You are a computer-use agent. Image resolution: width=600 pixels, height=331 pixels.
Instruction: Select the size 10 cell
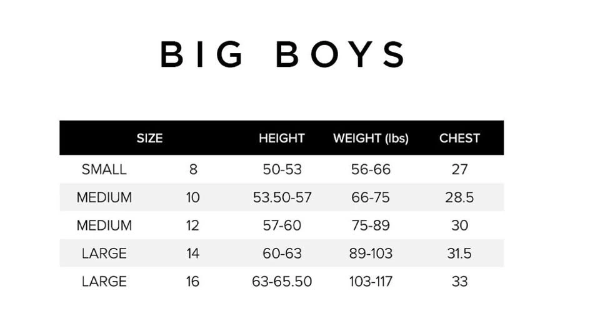(x=192, y=197)
